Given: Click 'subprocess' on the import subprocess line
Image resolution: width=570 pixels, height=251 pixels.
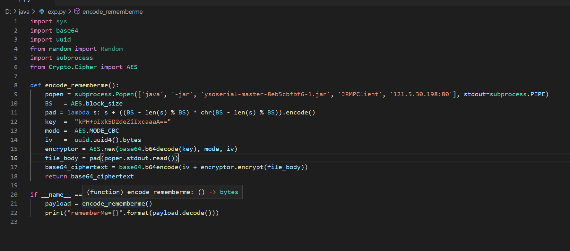Looking at the screenshot, I should click(x=74, y=58).
